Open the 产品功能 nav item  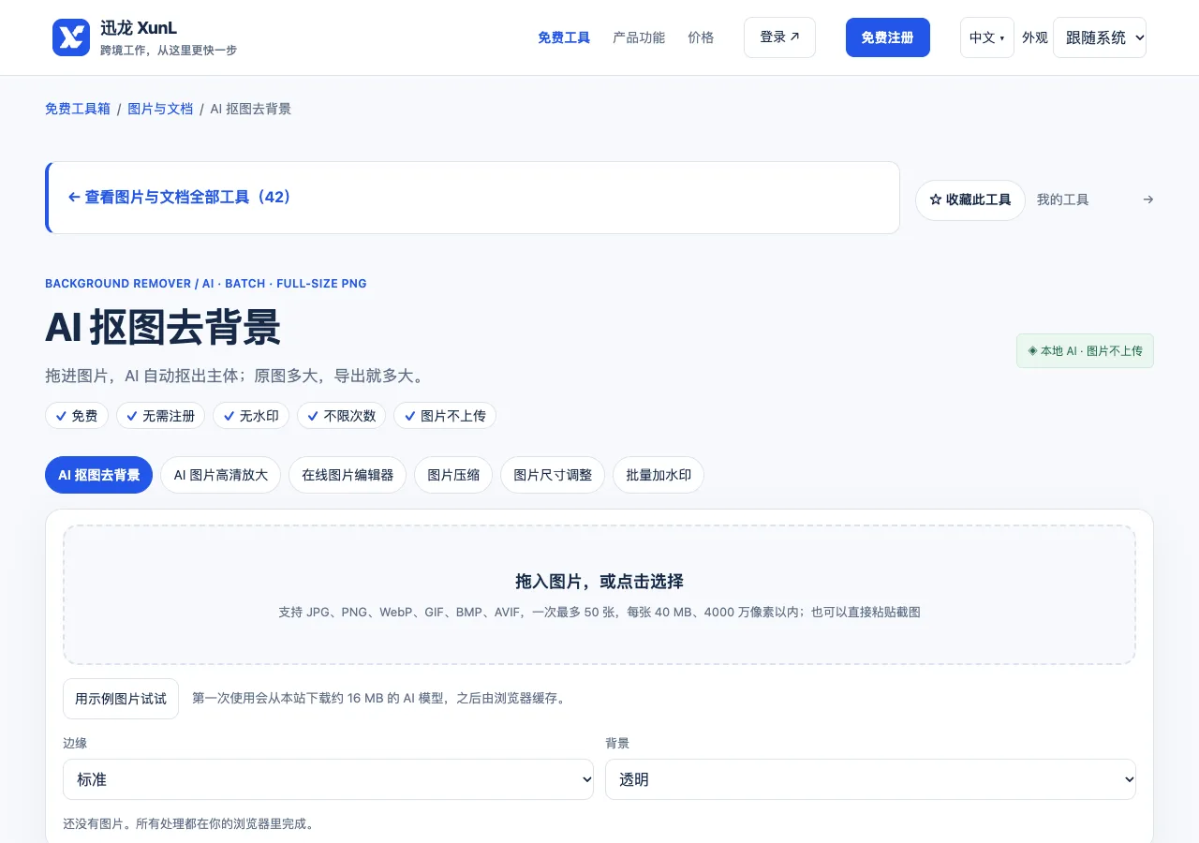click(x=639, y=37)
